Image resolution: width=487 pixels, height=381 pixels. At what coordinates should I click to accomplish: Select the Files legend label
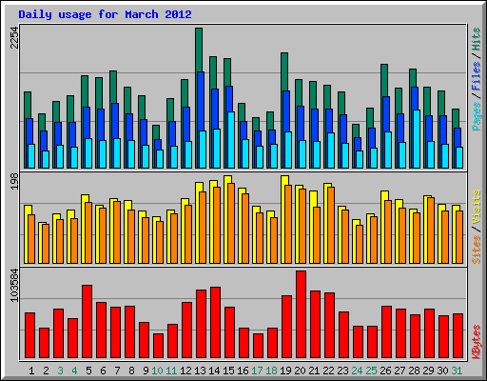point(476,76)
